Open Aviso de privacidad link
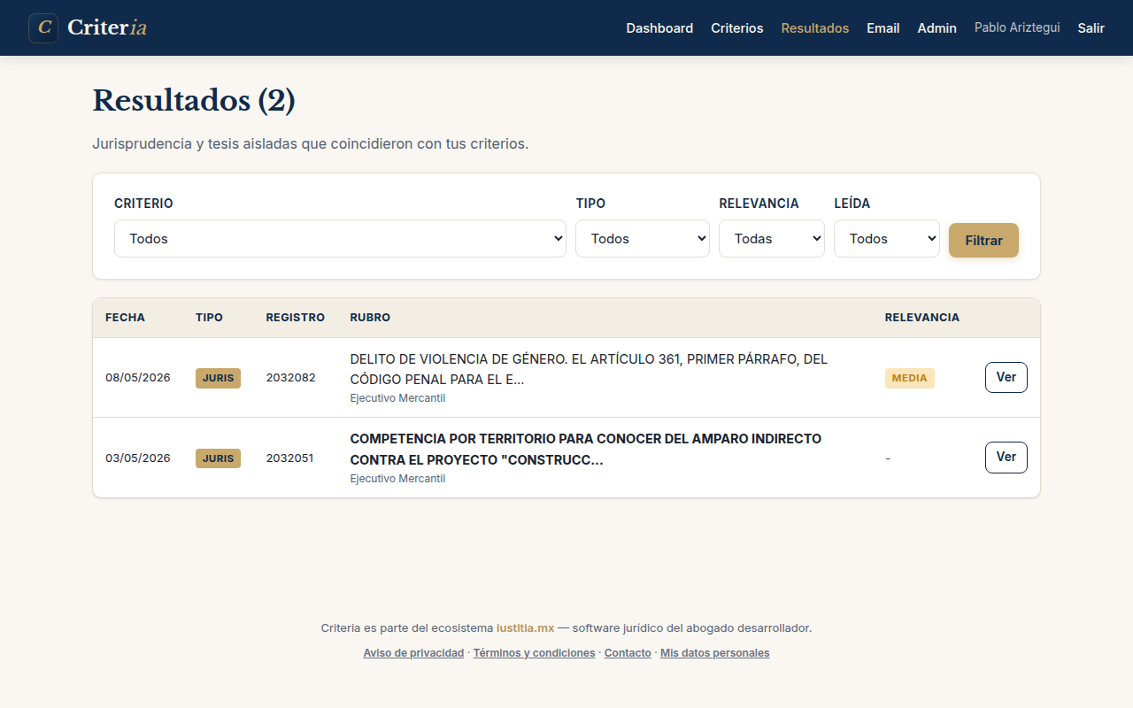Image resolution: width=1133 pixels, height=708 pixels. tap(413, 653)
